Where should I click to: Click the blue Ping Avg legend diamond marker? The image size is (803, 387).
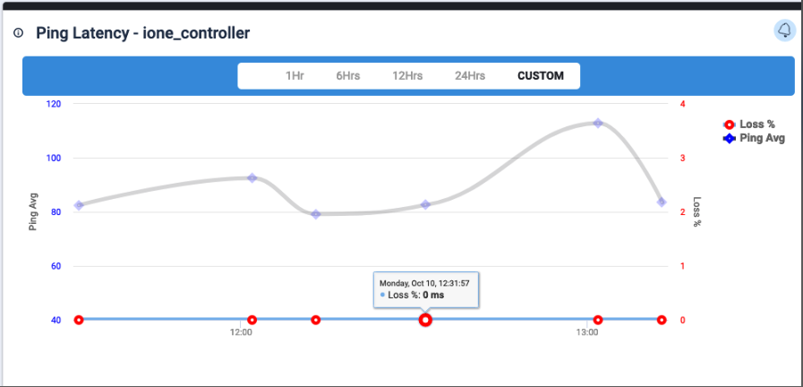[x=729, y=139]
